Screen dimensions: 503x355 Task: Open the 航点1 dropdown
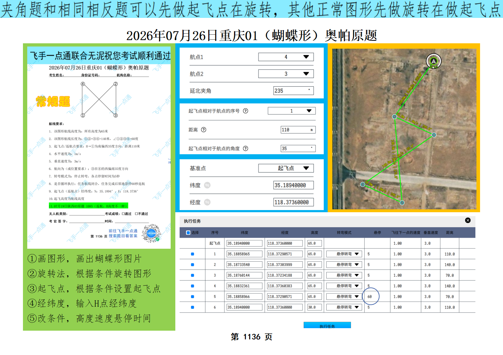(286, 57)
